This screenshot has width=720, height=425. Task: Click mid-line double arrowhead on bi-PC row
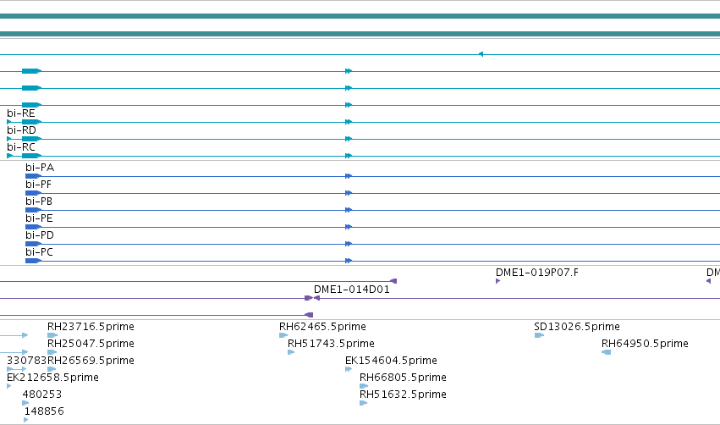tap(349, 261)
